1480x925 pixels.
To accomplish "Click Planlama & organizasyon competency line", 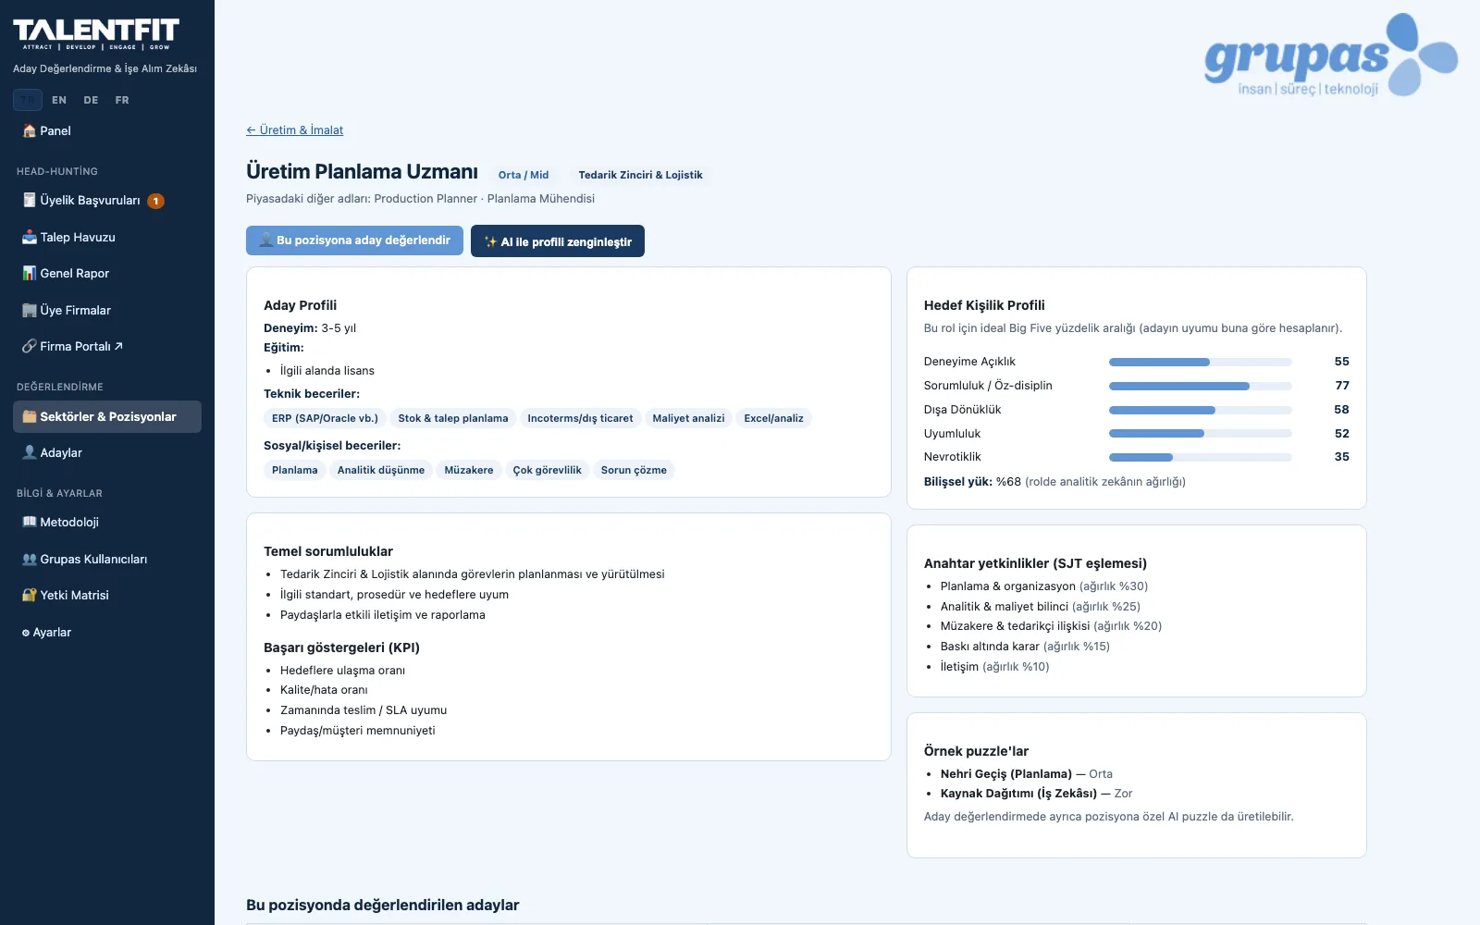I will tap(1044, 586).
